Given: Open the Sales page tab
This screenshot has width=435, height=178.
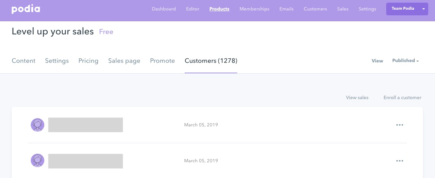Looking at the screenshot, I should [x=124, y=61].
